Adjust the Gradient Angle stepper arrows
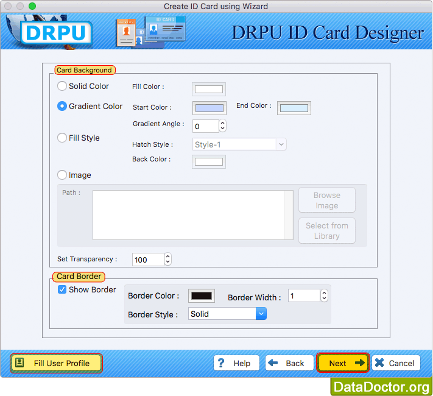433x396 pixels. [x=222, y=126]
